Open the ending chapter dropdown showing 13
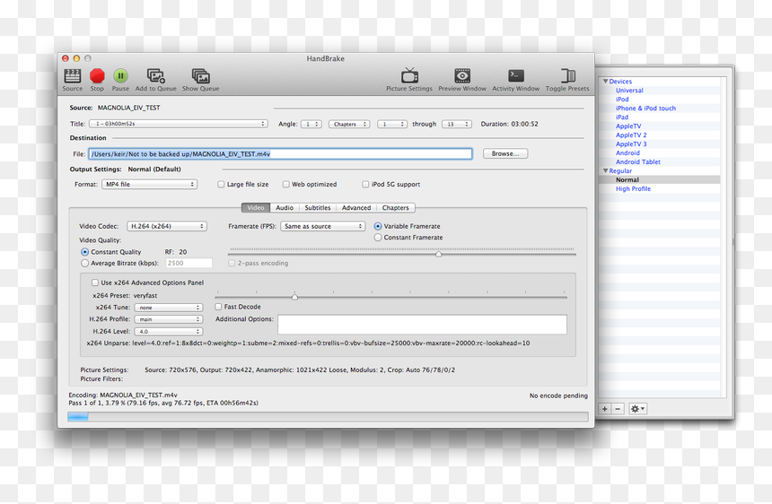 (x=456, y=124)
